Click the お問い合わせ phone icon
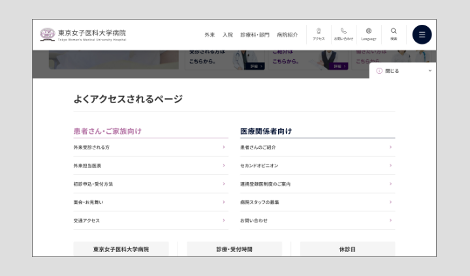 pos(343,31)
